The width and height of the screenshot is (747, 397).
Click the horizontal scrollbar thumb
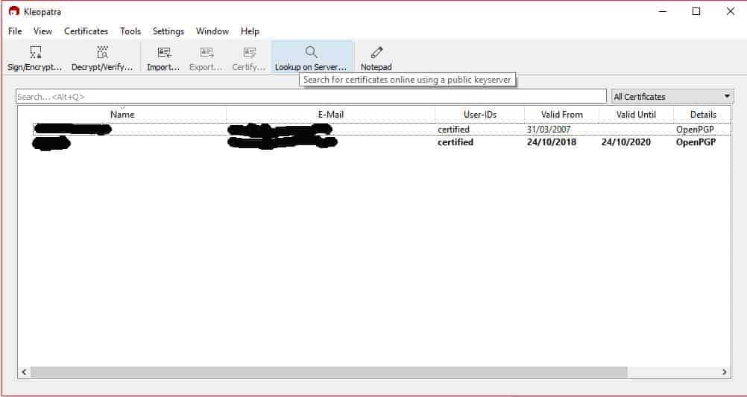330,372
